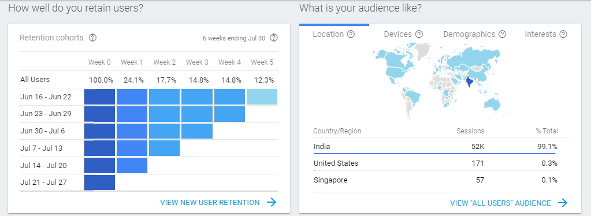Click the 12.3% All Users value
Viewport: 591px width, 216px height.
(264, 80)
